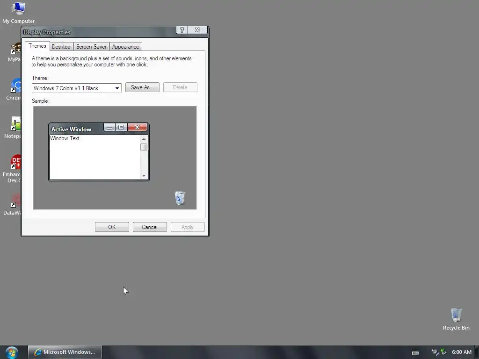This screenshot has height=359, width=479.
Task: Open the Windows Start orb
Action: click(x=12, y=352)
